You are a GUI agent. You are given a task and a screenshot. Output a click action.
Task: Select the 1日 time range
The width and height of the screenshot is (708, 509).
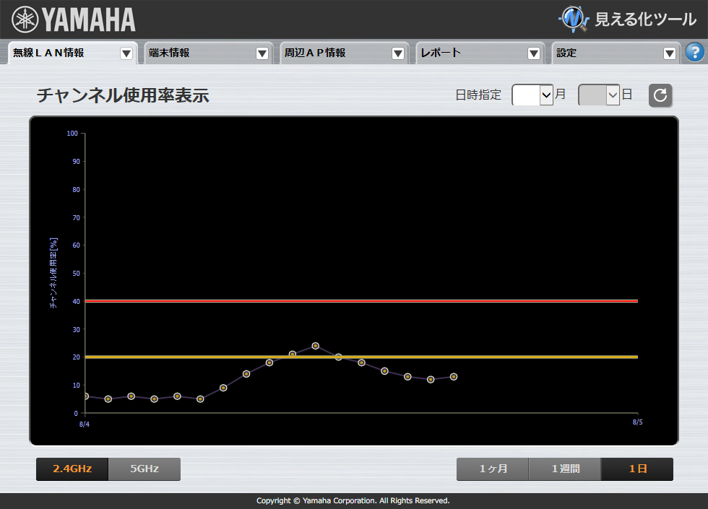tap(637, 469)
